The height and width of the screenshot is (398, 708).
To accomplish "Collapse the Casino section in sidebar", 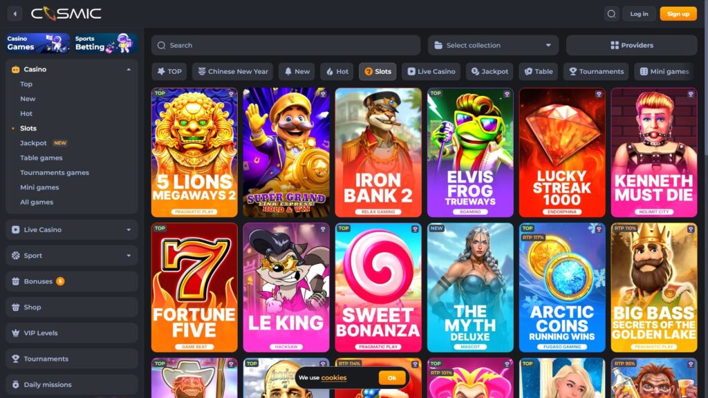I will [x=128, y=69].
